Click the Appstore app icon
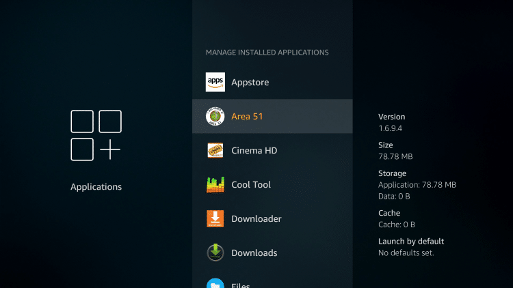This screenshot has height=288, width=513. 215,82
